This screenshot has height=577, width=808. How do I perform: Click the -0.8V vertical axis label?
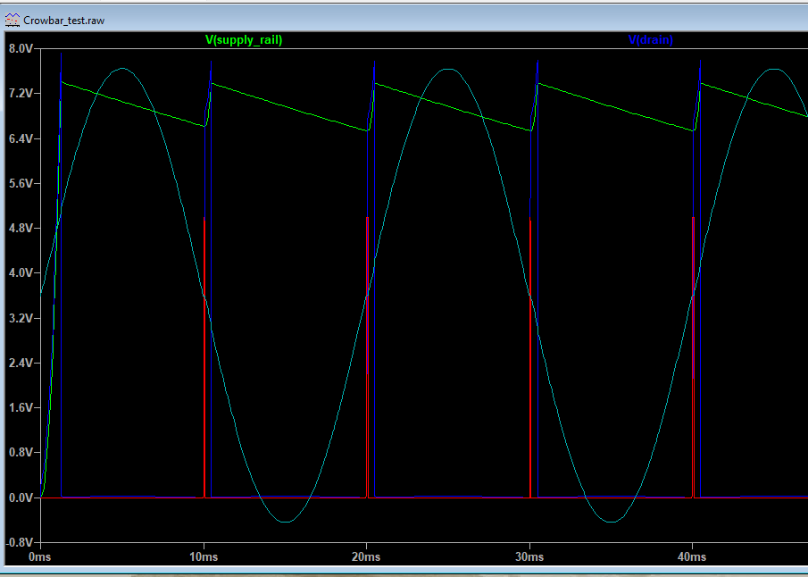click(x=18, y=542)
